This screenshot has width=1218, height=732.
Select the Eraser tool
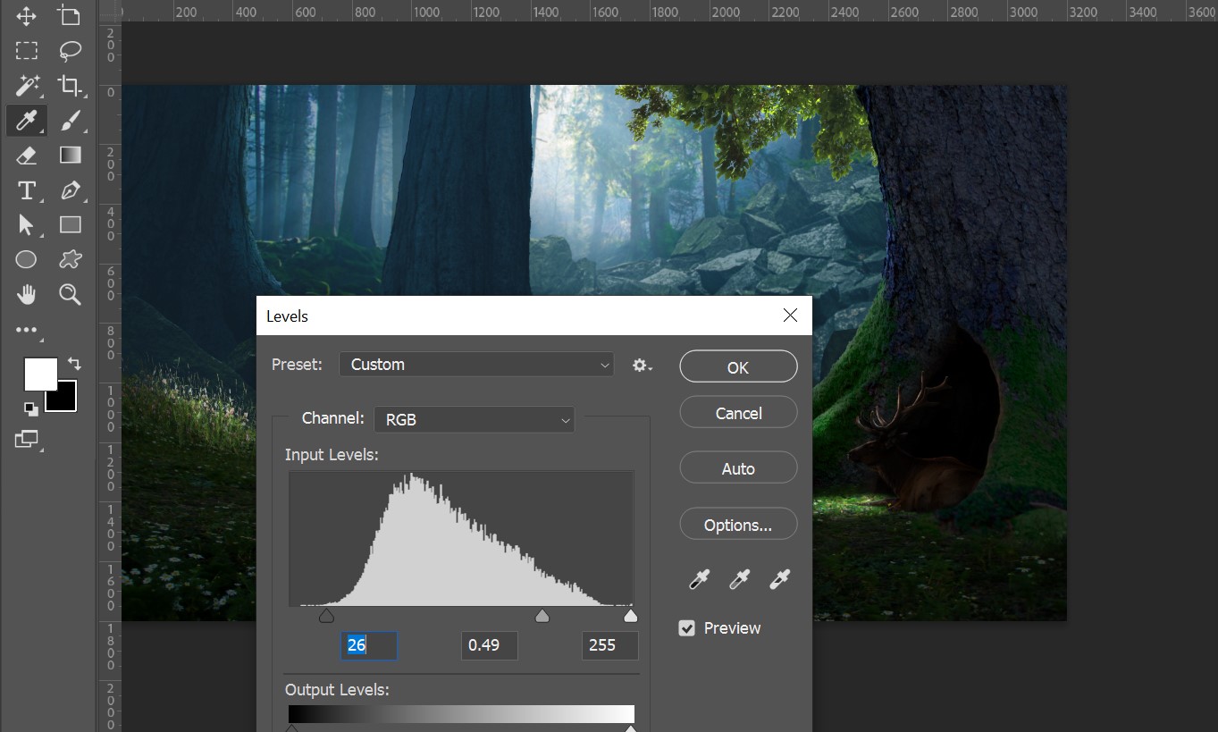coord(27,155)
